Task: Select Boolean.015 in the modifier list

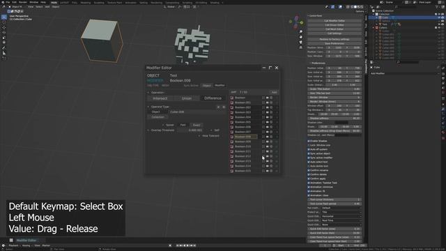Action: point(243,171)
